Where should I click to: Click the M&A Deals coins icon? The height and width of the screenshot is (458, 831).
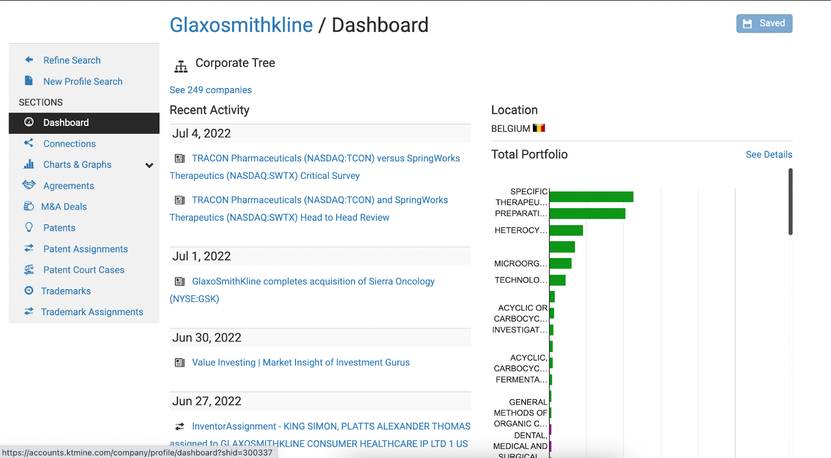[x=29, y=206]
